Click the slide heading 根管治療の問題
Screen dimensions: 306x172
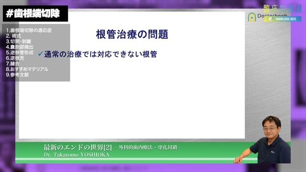132,34
